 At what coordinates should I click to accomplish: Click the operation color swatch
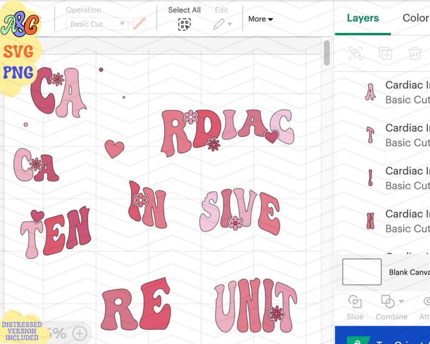click(139, 24)
